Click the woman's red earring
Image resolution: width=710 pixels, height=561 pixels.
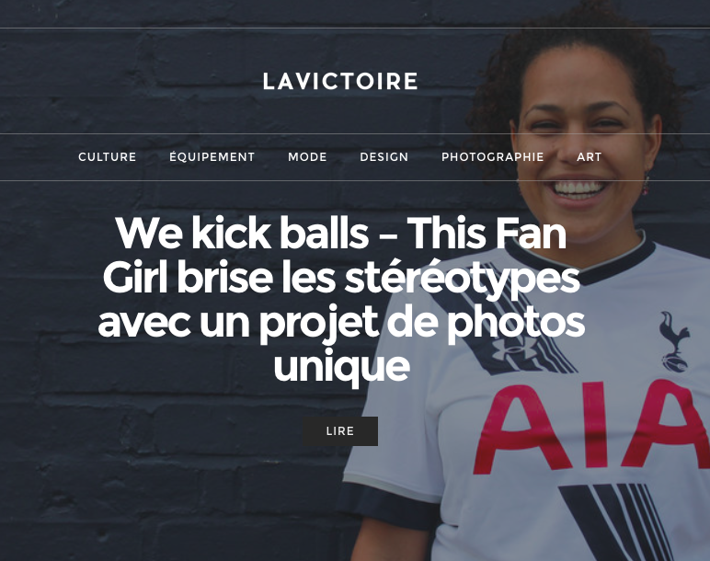[x=647, y=185]
